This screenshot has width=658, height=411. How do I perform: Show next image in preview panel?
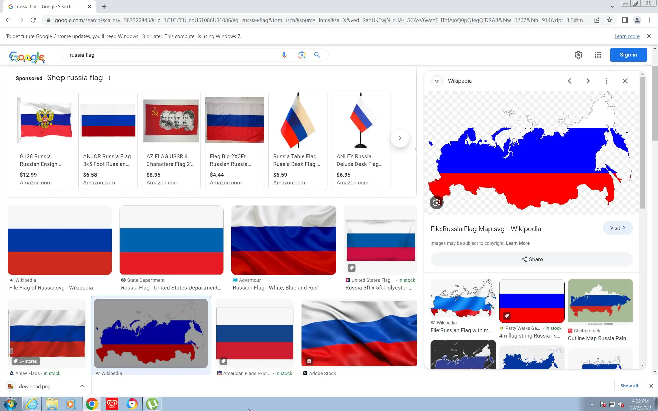[588, 81]
